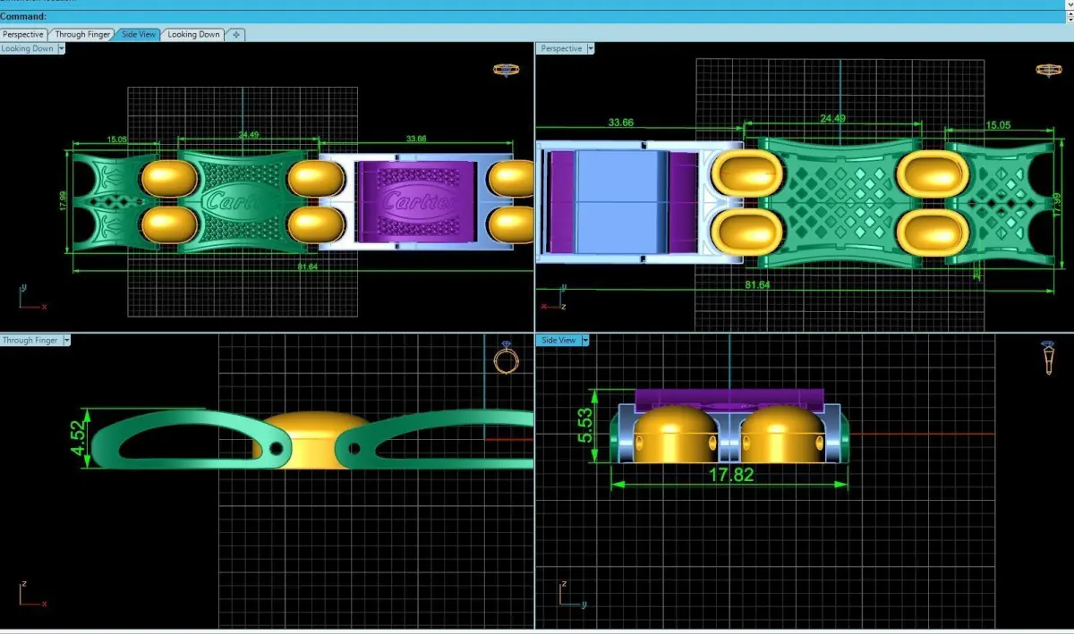
Task: Add a new viewport tab with plus icon
Action: pyautogui.click(x=236, y=34)
